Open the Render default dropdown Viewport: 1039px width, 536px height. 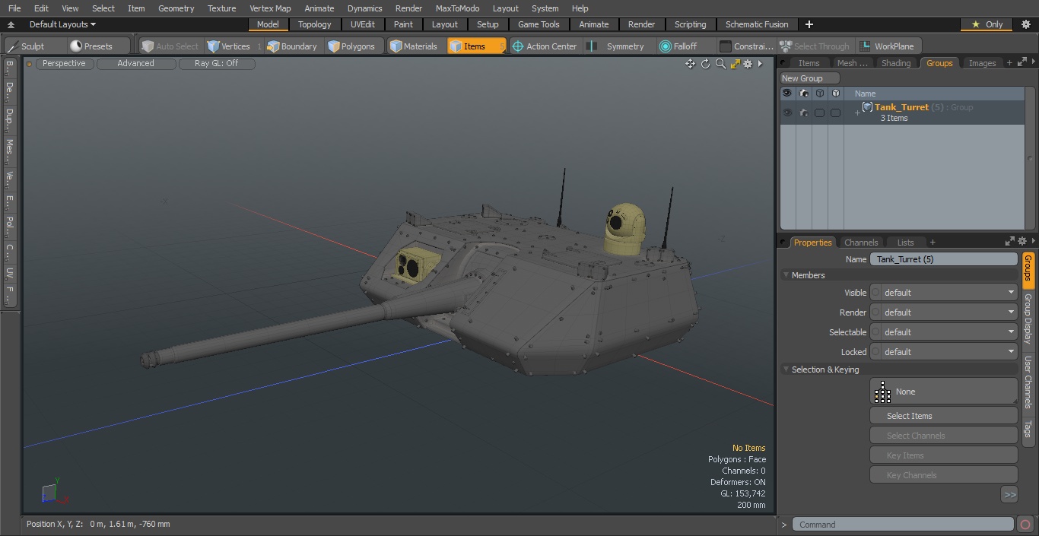coord(948,312)
